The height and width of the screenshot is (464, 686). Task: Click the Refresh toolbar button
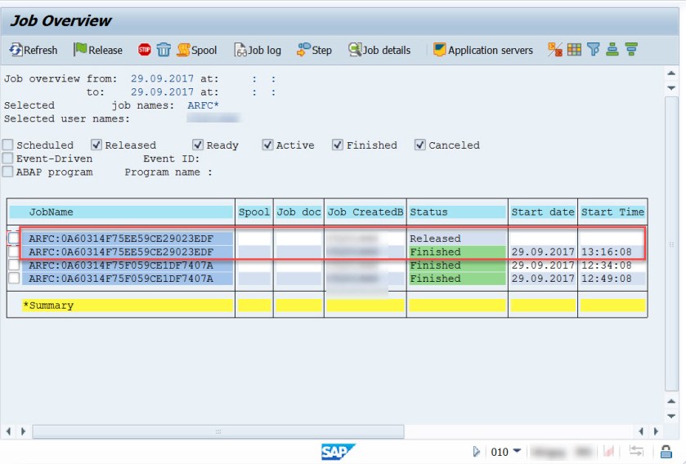click(34, 51)
